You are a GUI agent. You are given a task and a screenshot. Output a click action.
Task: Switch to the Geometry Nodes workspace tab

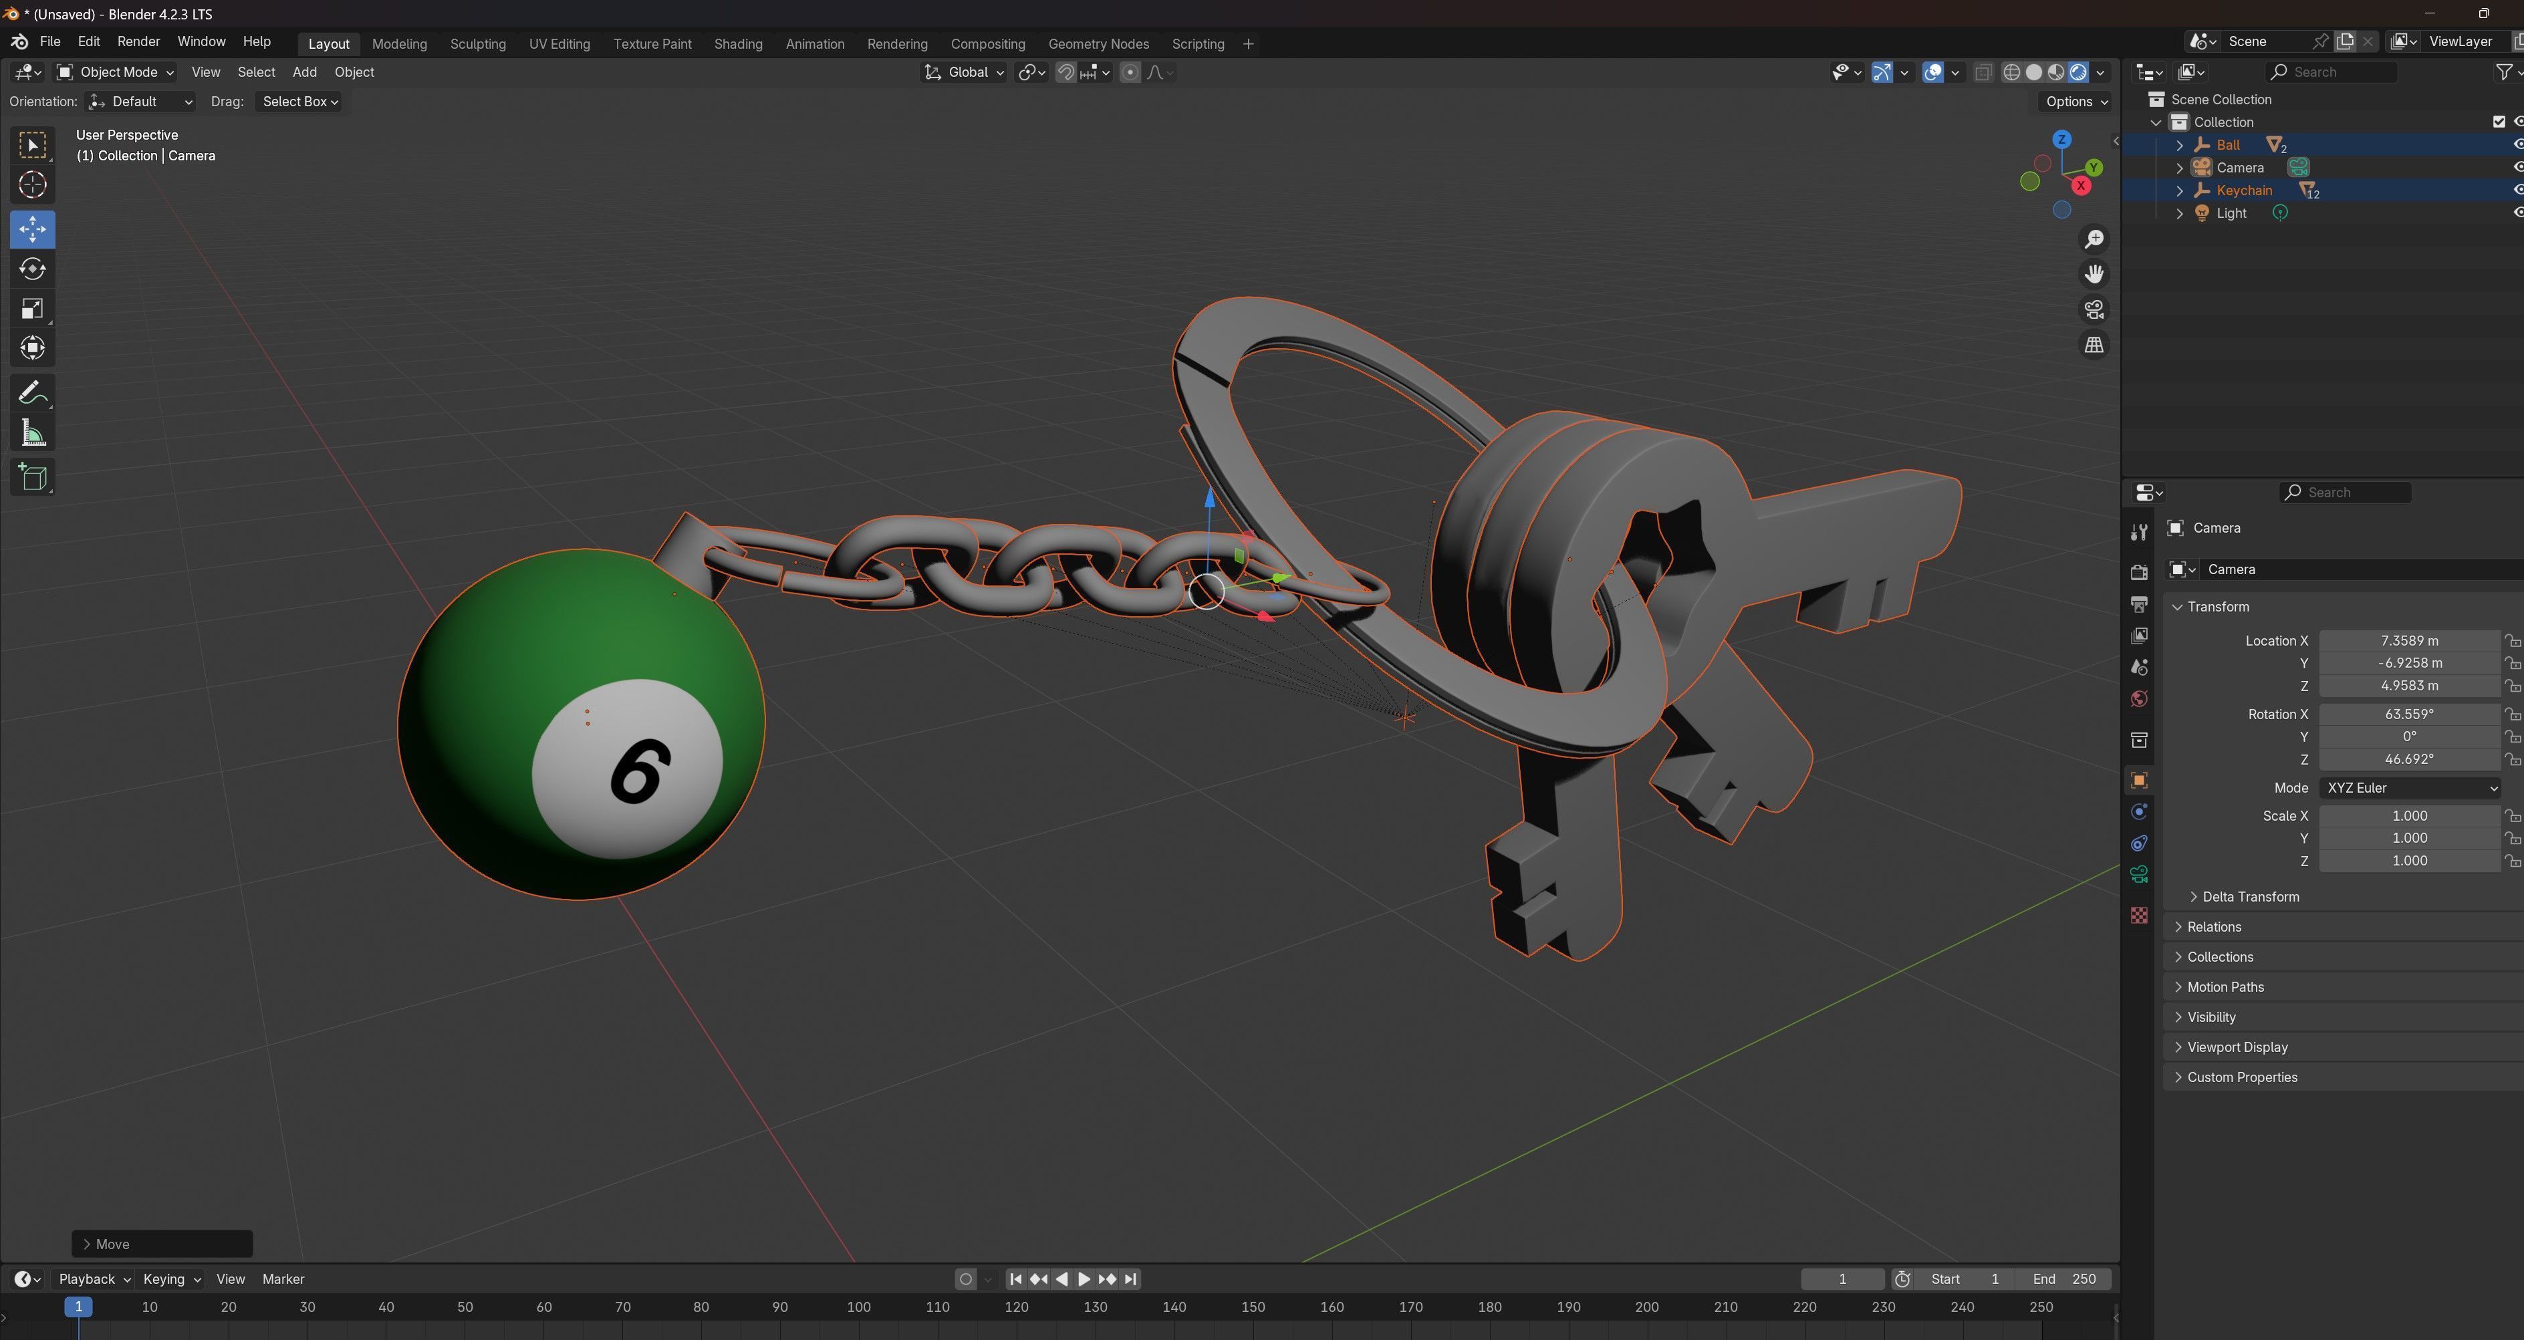[x=1098, y=44]
